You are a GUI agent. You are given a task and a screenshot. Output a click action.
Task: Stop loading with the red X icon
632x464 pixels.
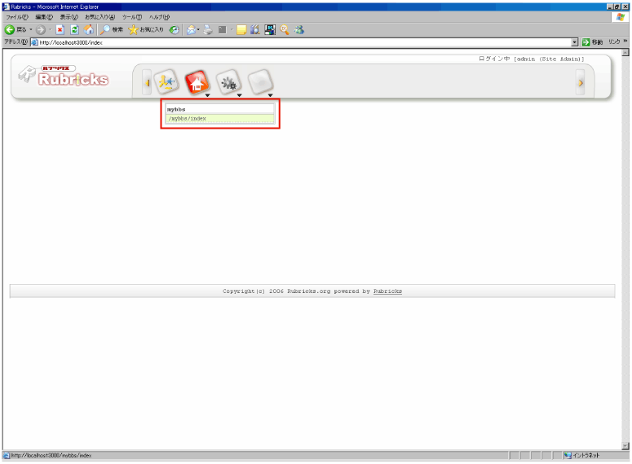tap(60, 30)
